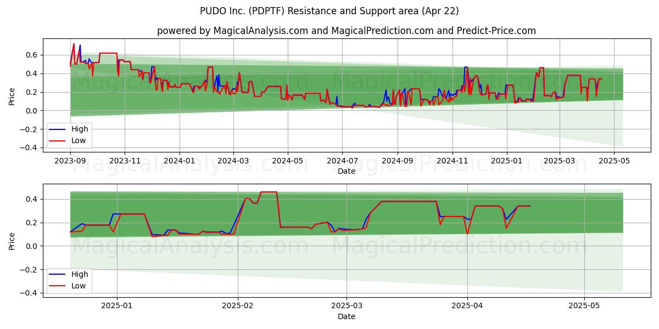Image resolution: width=659 pixels, height=329 pixels.
Task: Click the '2023-09' tick label on top chart
Action: point(70,161)
